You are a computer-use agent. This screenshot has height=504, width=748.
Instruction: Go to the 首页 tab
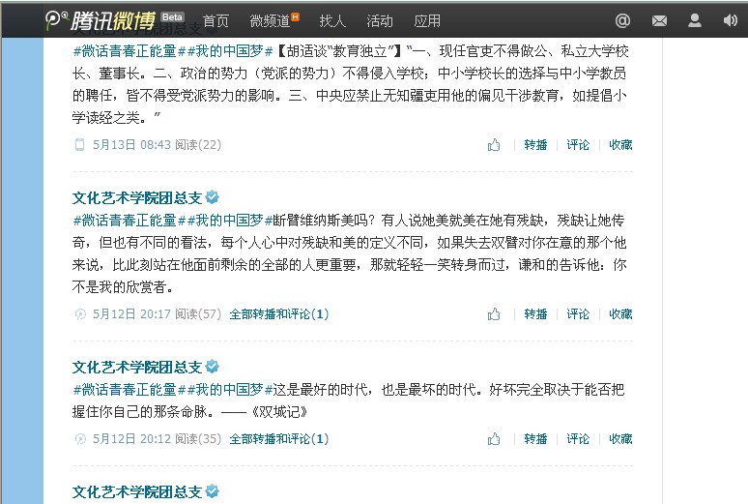click(x=216, y=21)
